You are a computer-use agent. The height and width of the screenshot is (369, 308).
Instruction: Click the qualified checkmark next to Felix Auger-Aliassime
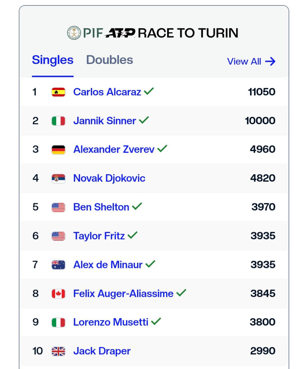click(x=181, y=293)
